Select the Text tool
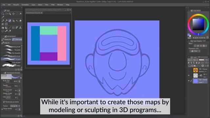Viewport: 210px width, 118px height. click(x=20, y=28)
